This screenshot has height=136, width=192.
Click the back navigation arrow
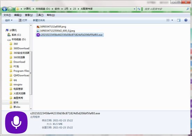(x=5, y=9)
